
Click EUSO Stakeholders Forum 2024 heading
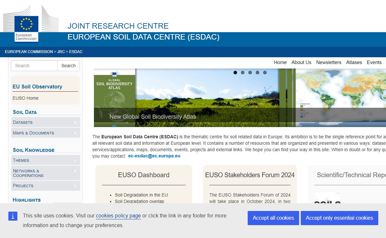pyautogui.click(x=250, y=175)
